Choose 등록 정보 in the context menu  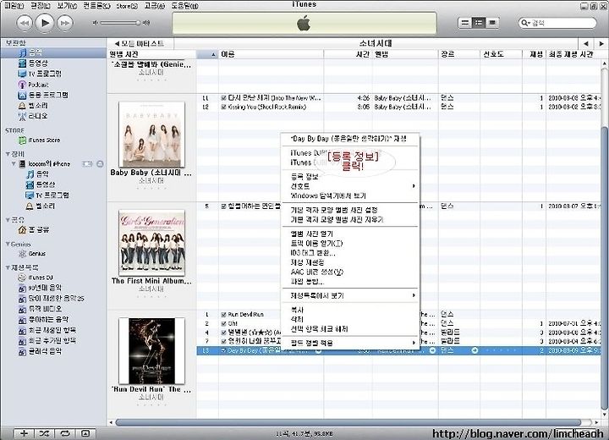[x=304, y=177]
